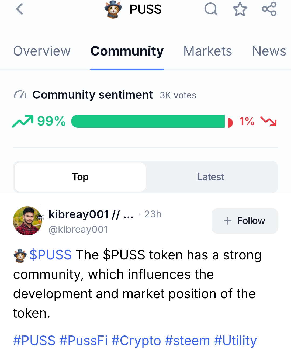Open the Markets tab
This screenshot has height=350, width=291.
coord(207,51)
